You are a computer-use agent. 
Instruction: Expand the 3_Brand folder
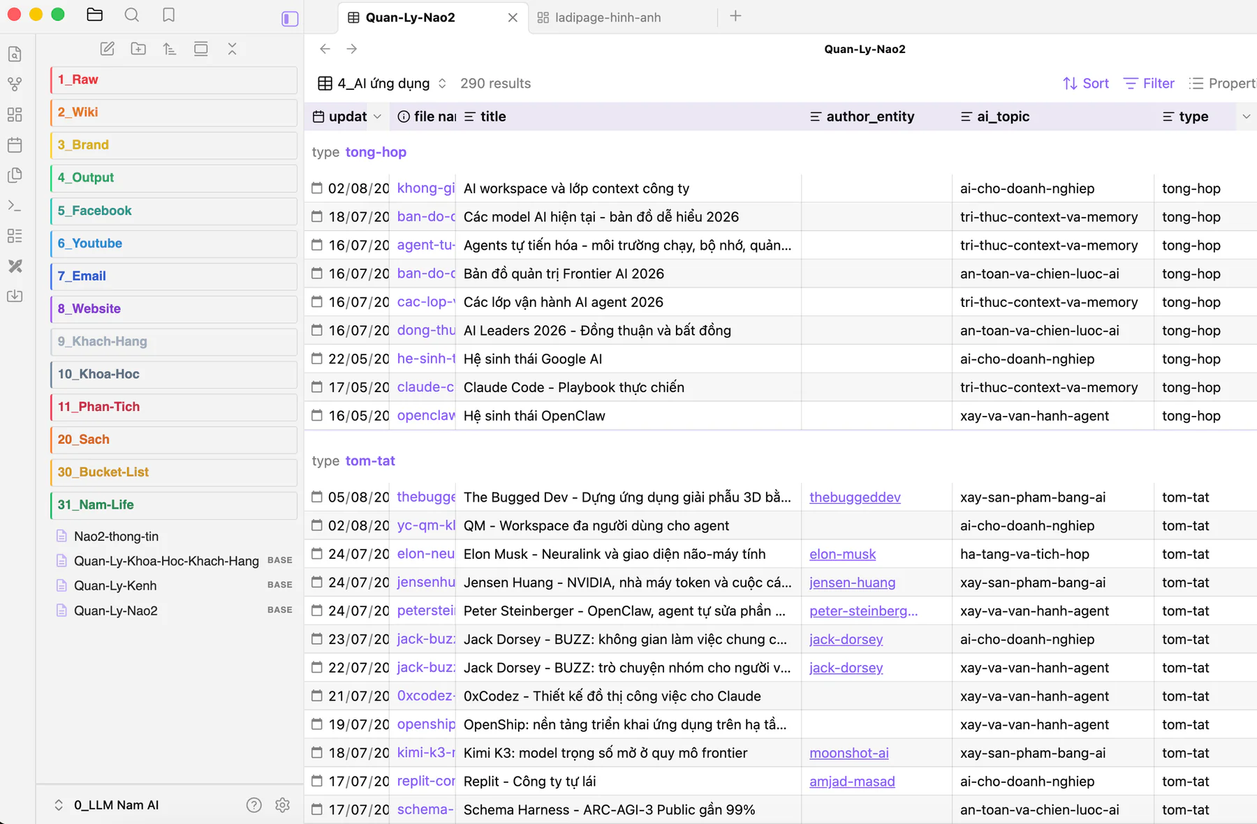tap(174, 146)
